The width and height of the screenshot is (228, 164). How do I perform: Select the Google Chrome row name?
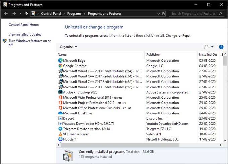75,66
